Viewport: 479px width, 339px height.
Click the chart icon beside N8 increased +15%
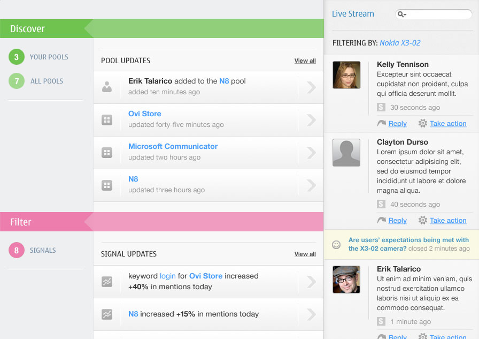[x=107, y=314]
